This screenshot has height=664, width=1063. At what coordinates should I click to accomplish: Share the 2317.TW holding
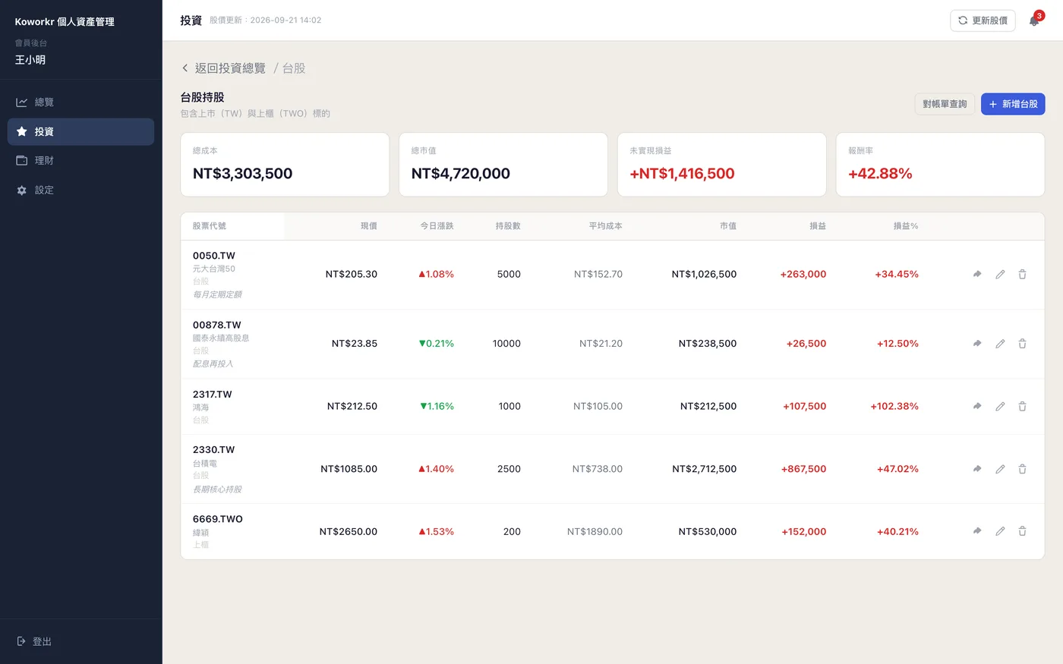click(x=977, y=407)
